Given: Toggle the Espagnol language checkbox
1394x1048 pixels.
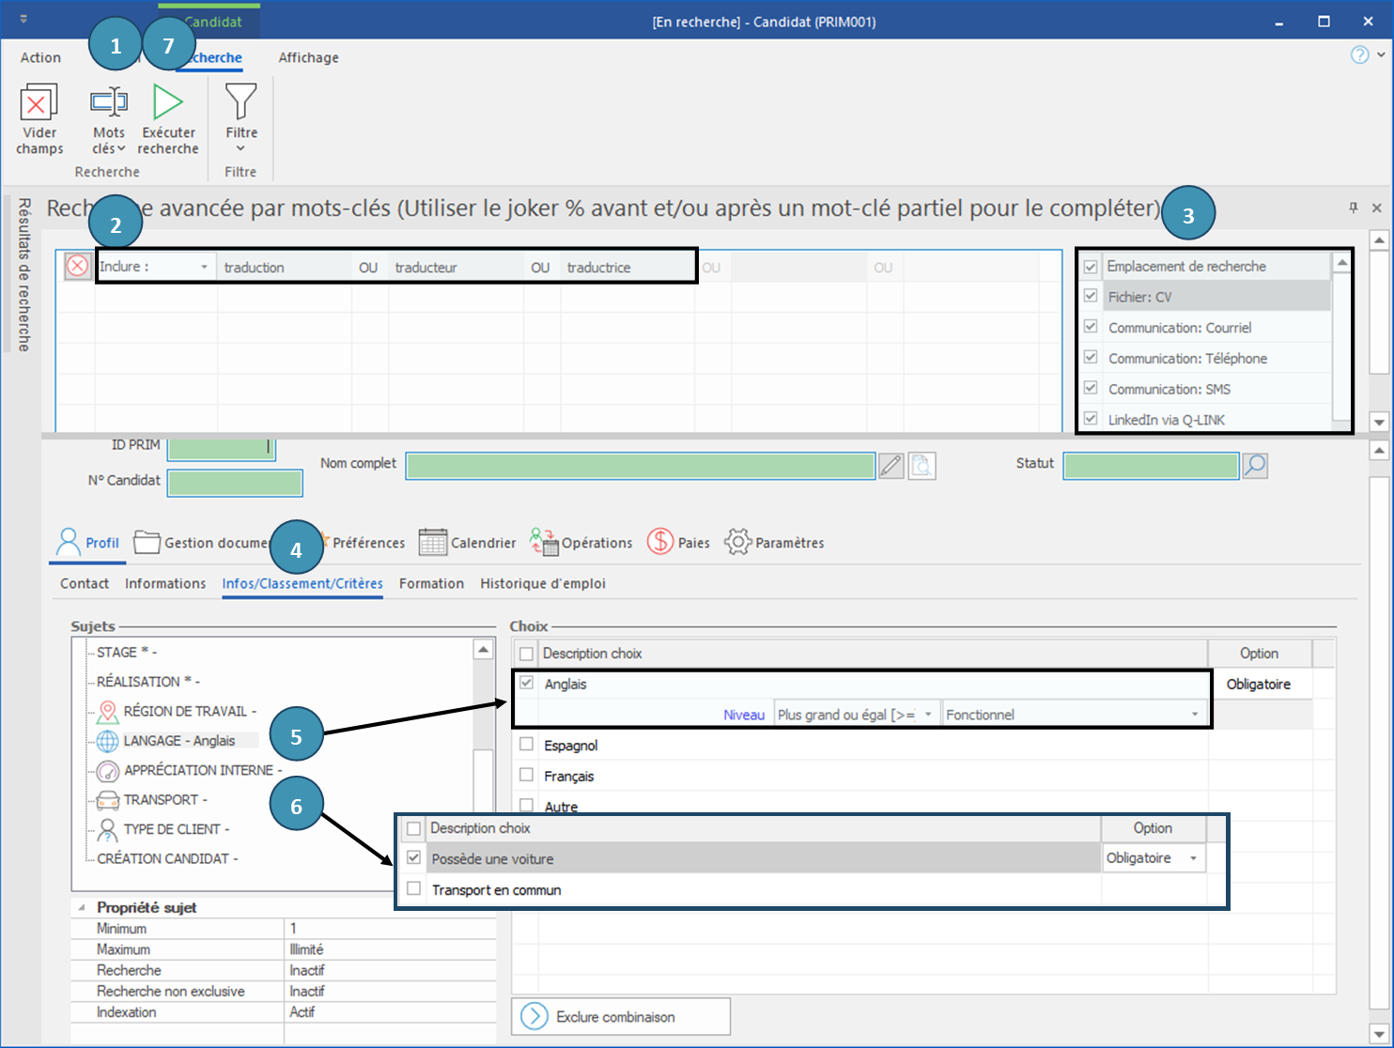Looking at the screenshot, I should (x=527, y=746).
